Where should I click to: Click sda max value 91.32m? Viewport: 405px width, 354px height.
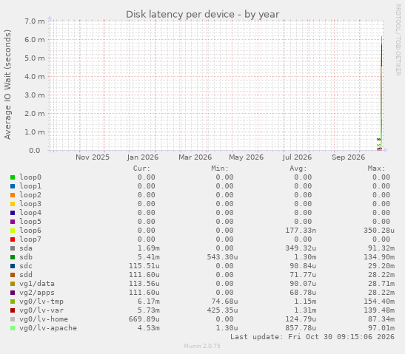(381, 248)
